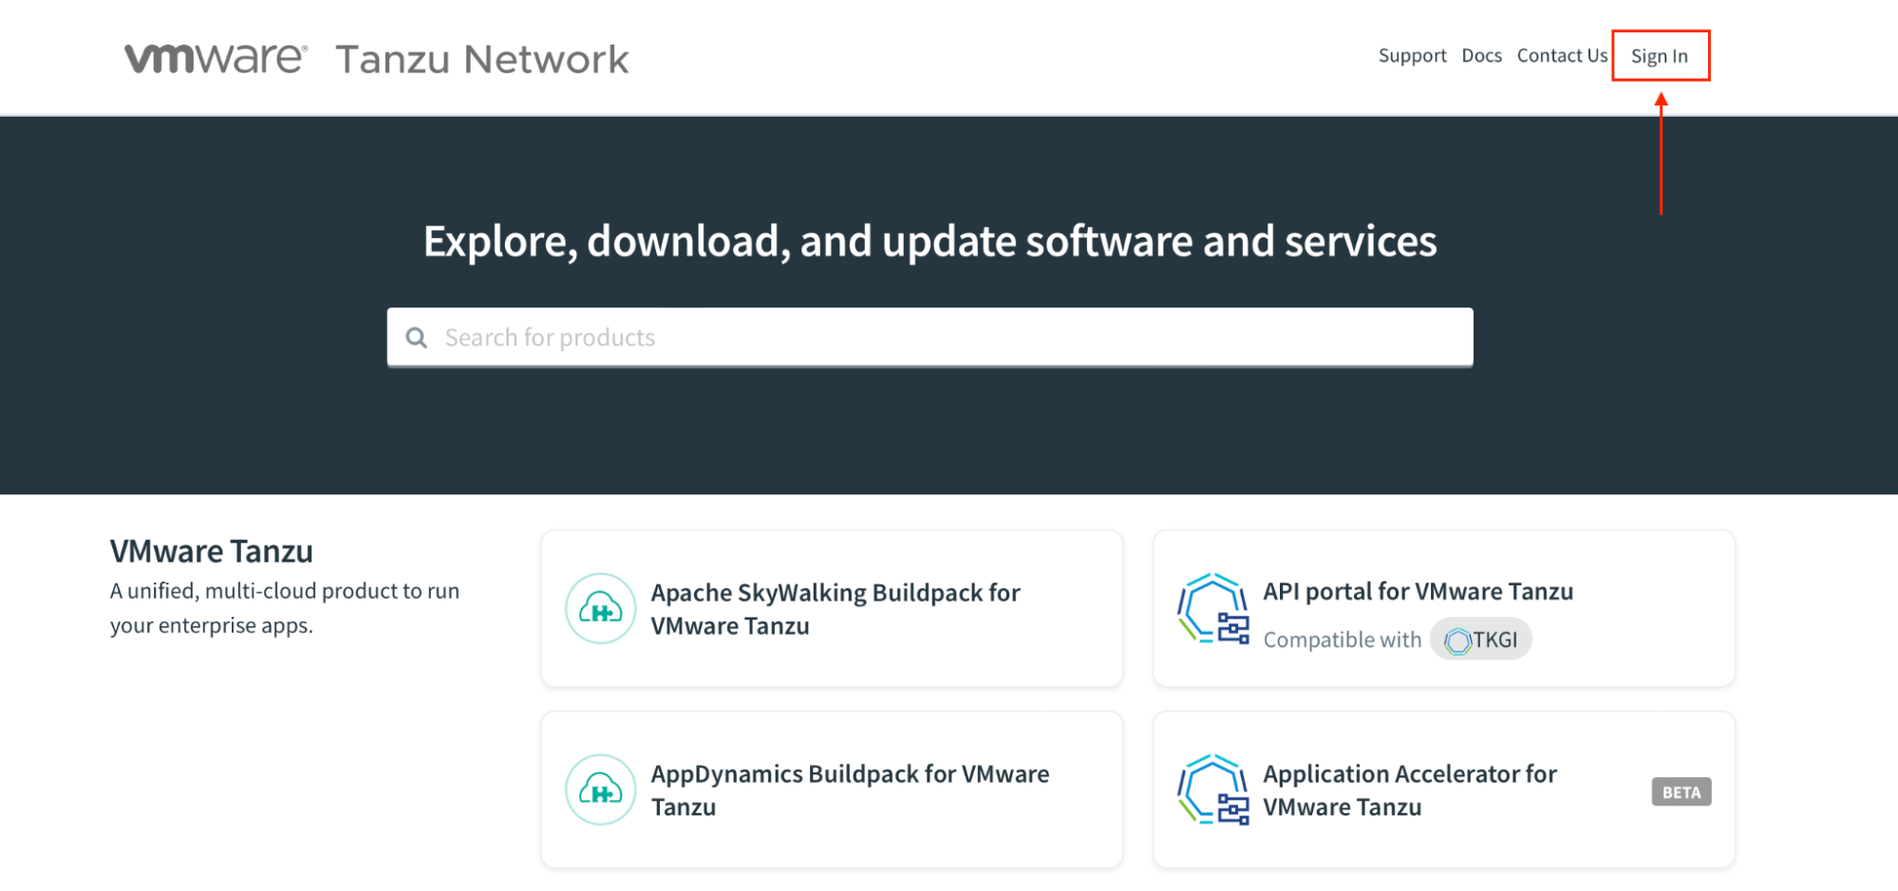Open the Support page from the header
The width and height of the screenshot is (1898, 891).
click(x=1412, y=56)
